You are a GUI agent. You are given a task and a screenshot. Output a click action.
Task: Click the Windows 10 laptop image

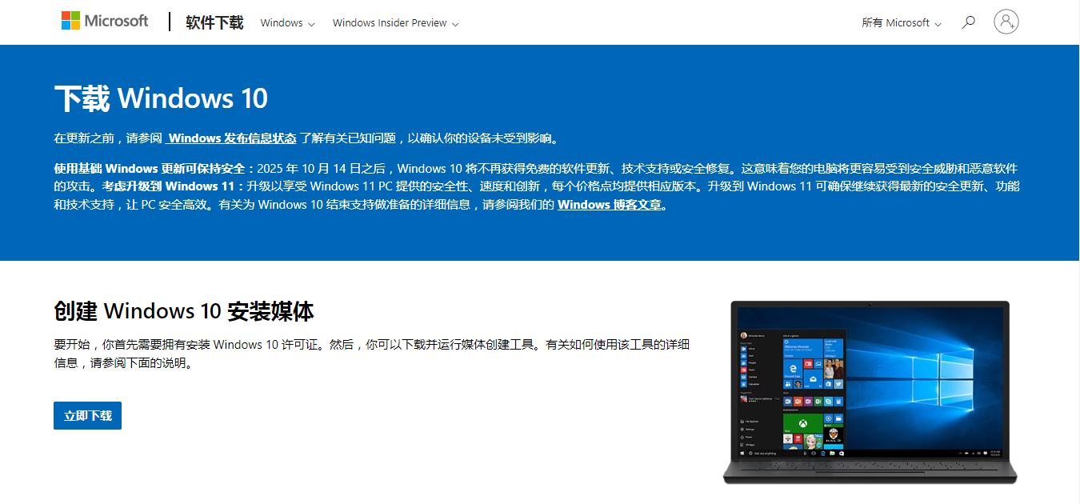pos(870,392)
